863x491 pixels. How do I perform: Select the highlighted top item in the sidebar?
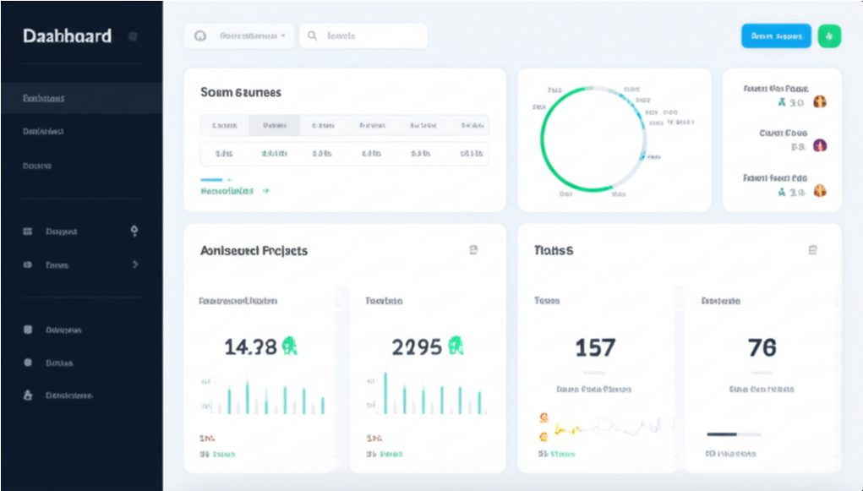51,97
